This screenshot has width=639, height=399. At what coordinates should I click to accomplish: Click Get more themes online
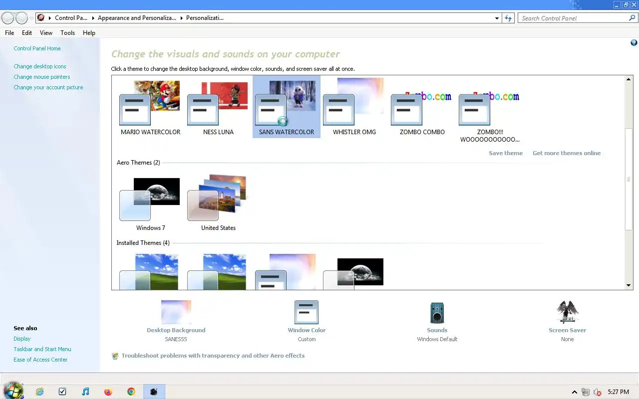[x=567, y=153]
